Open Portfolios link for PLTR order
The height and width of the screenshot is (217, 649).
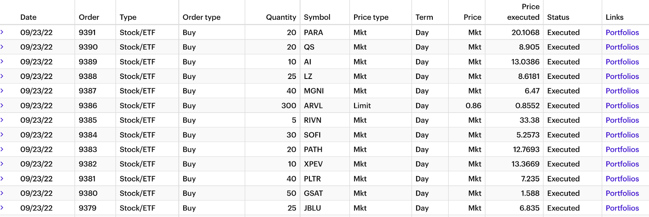(622, 179)
